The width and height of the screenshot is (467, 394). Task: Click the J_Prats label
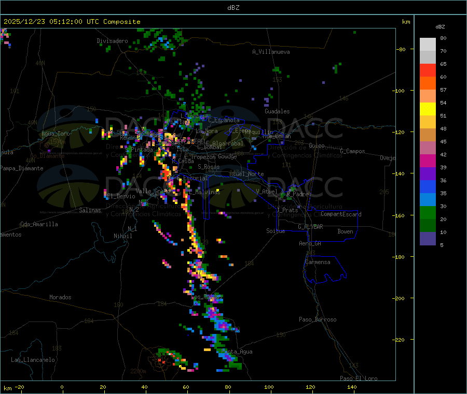[x=287, y=210]
